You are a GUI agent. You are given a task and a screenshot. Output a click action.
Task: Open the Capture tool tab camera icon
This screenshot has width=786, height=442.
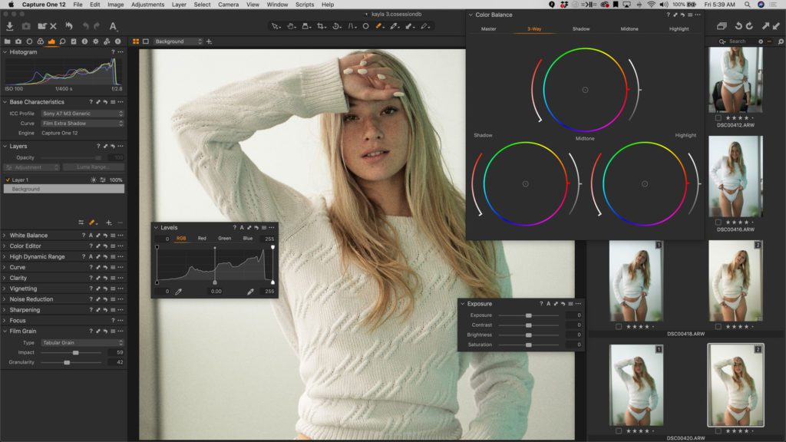tap(18, 41)
